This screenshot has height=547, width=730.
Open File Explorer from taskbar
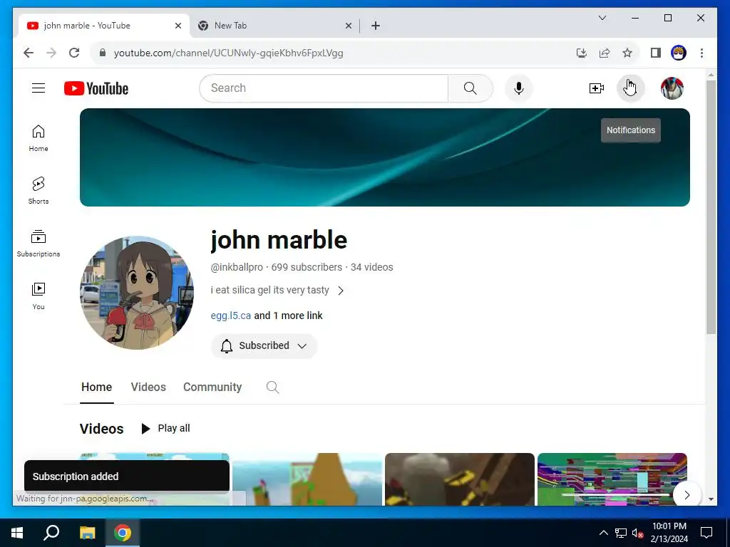[x=87, y=533]
